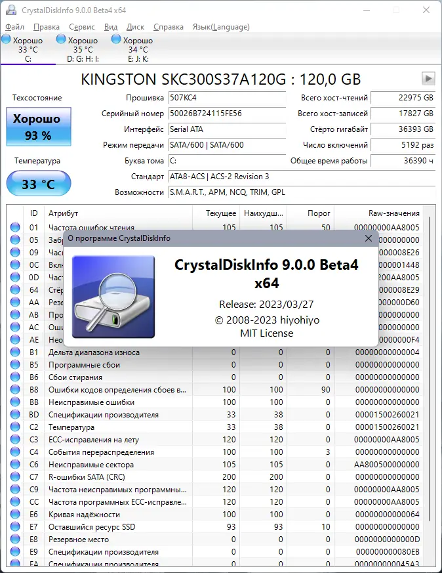Click the 17827 GB host writes value
This screenshot has height=573, width=442.
tap(403, 114)
